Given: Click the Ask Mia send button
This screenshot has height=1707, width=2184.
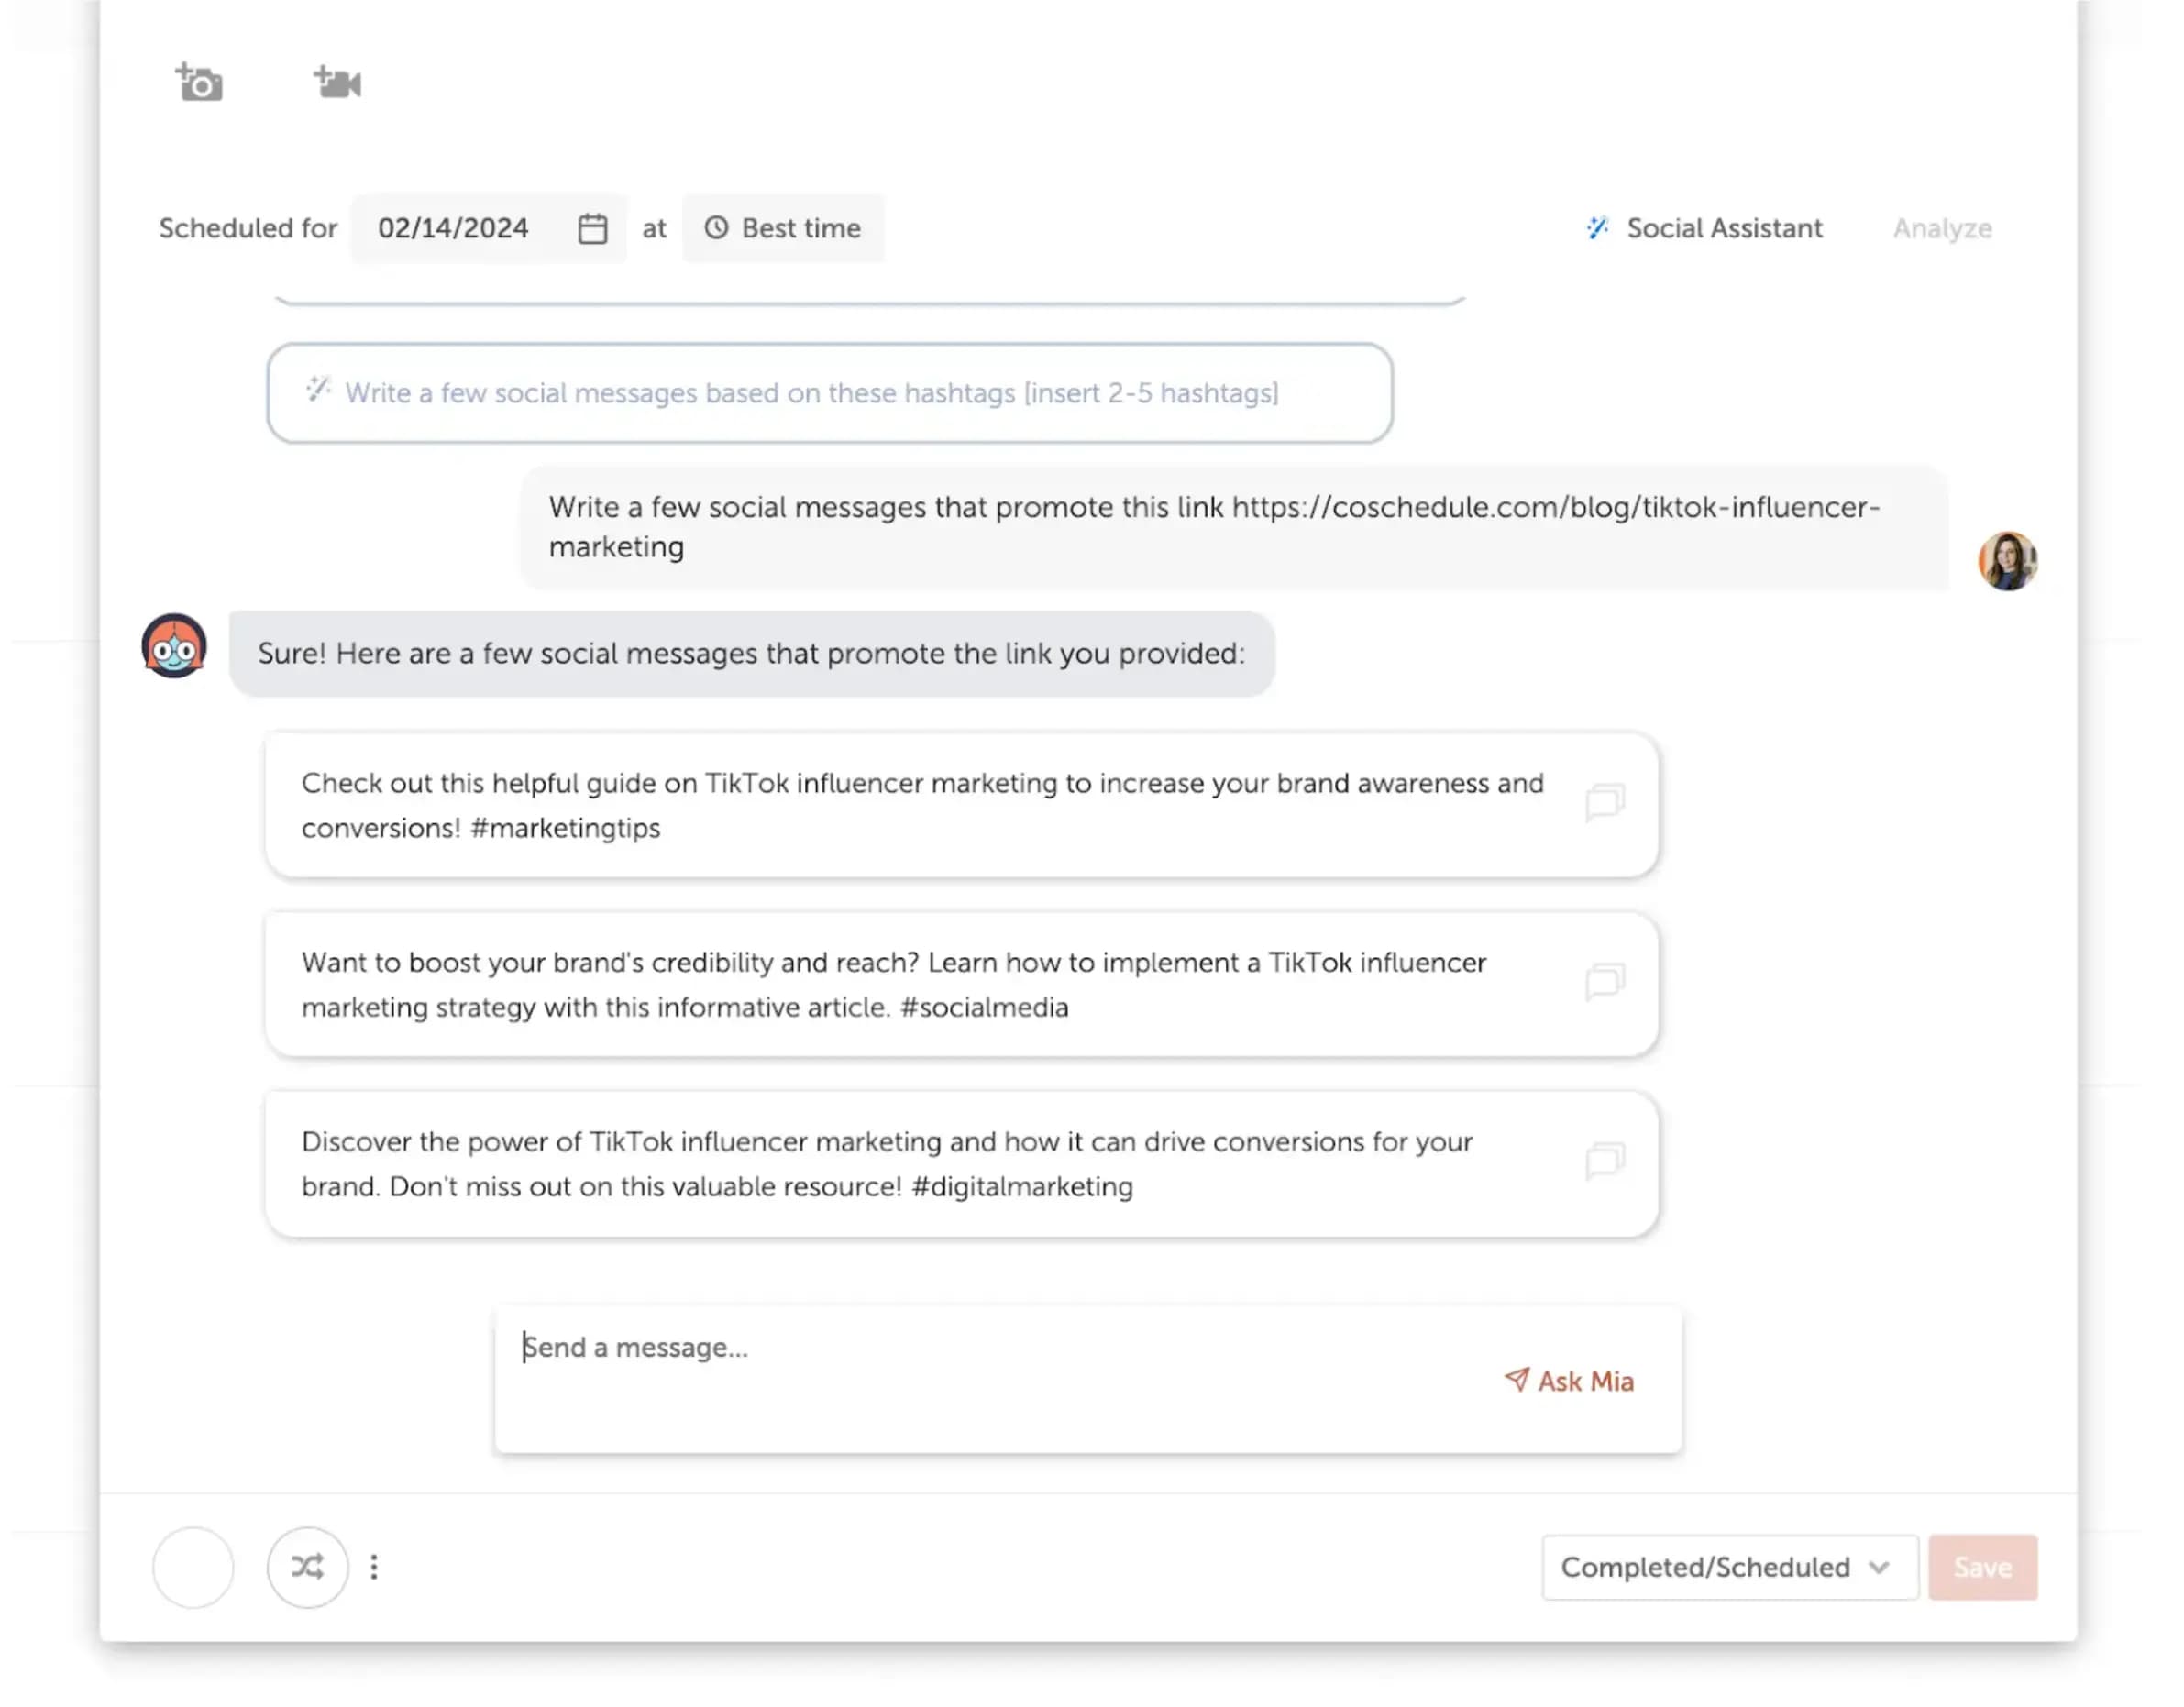Looking at the screenshot, I should point(1567,1381).
